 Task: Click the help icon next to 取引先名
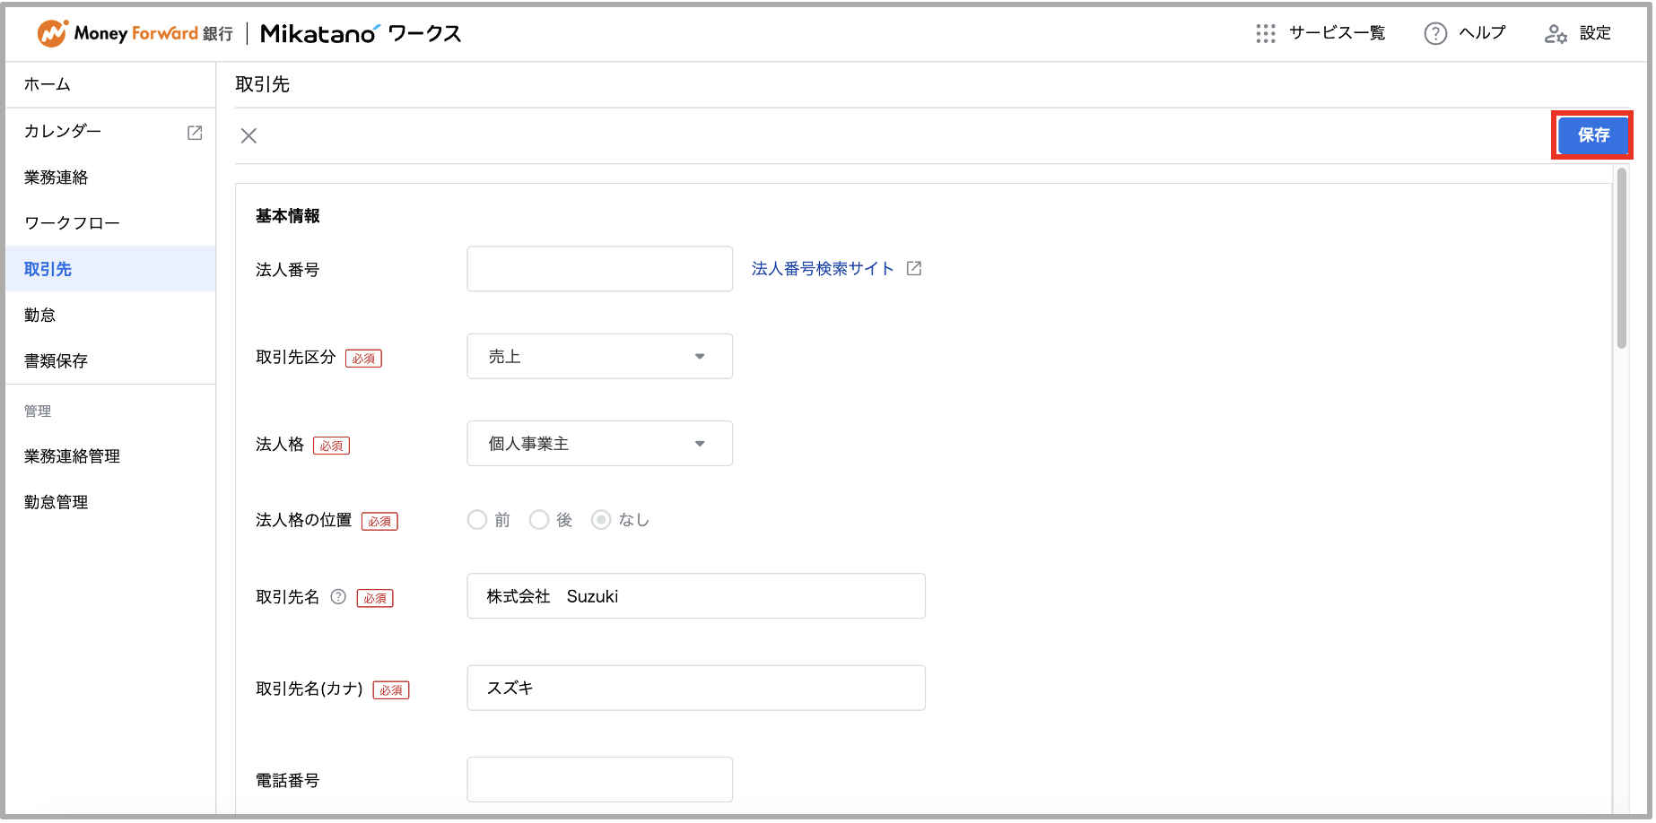tap(338, 596)
